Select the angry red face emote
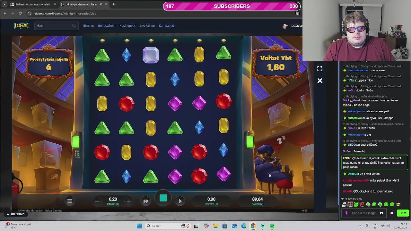411x231 pixels. [362, 204]
